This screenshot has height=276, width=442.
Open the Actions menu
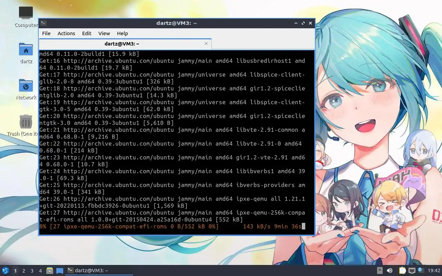(x=66, y=33)
